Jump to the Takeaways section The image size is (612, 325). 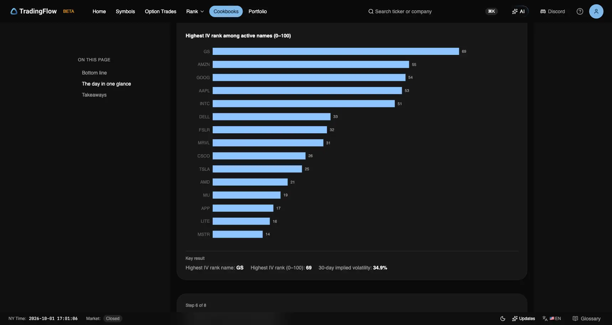click(94, 95)
